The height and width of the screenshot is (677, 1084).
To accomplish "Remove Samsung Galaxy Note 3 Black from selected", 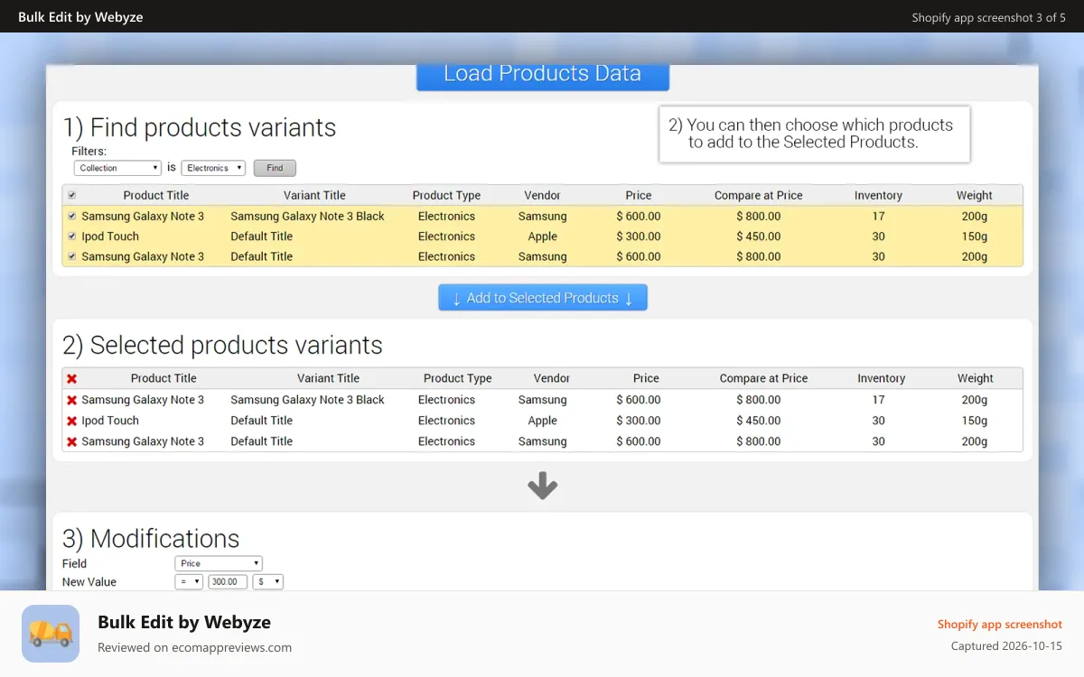I will coord(71,400).
